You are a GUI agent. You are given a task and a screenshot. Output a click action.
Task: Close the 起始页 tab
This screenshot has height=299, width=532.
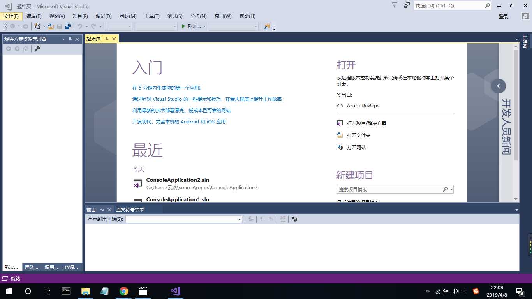click(114, 39)
